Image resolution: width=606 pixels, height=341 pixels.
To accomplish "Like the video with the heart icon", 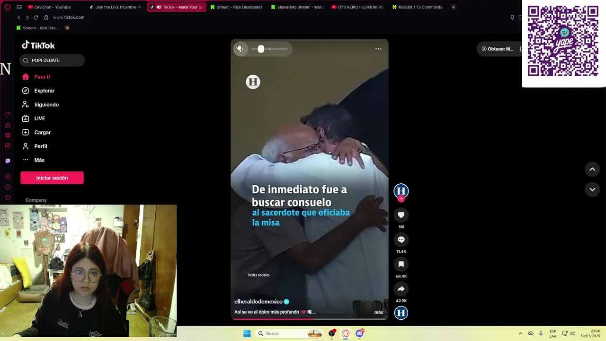I will point(401,215).
